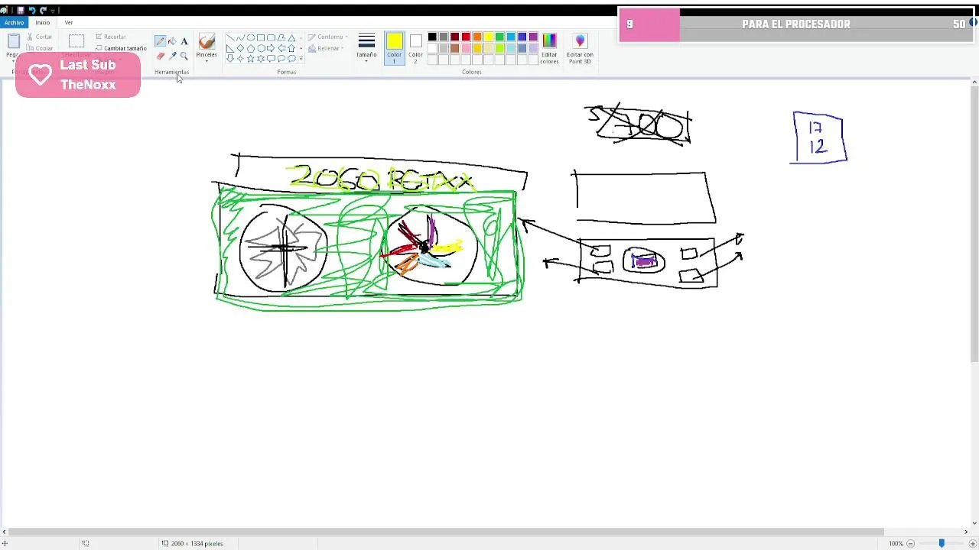Click the PARA EL PROCESADOR goal bar
979x550 pixels.
coord(795,24)
